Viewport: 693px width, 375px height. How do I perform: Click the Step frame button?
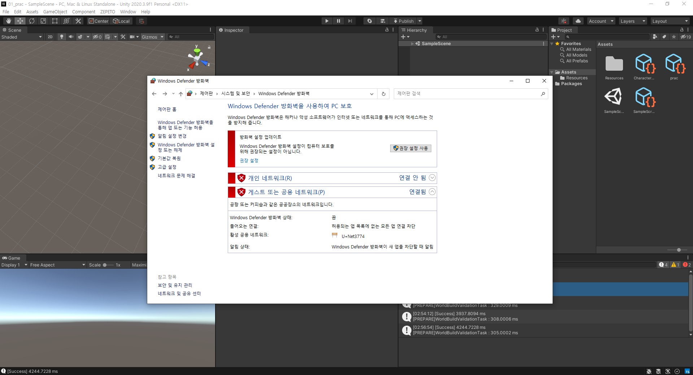click(x=350, y=21)
